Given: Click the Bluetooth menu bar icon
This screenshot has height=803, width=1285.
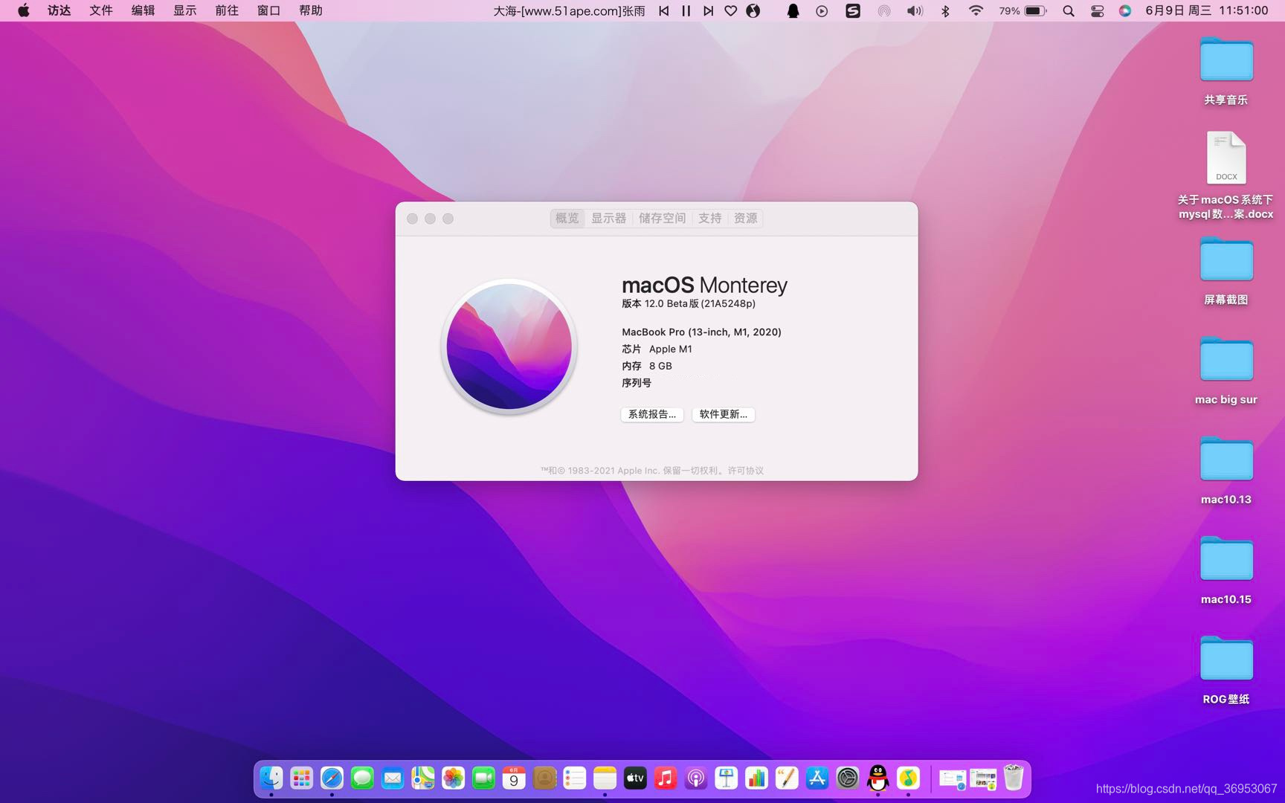Looking at the screenshot, I should coord(945,10).
